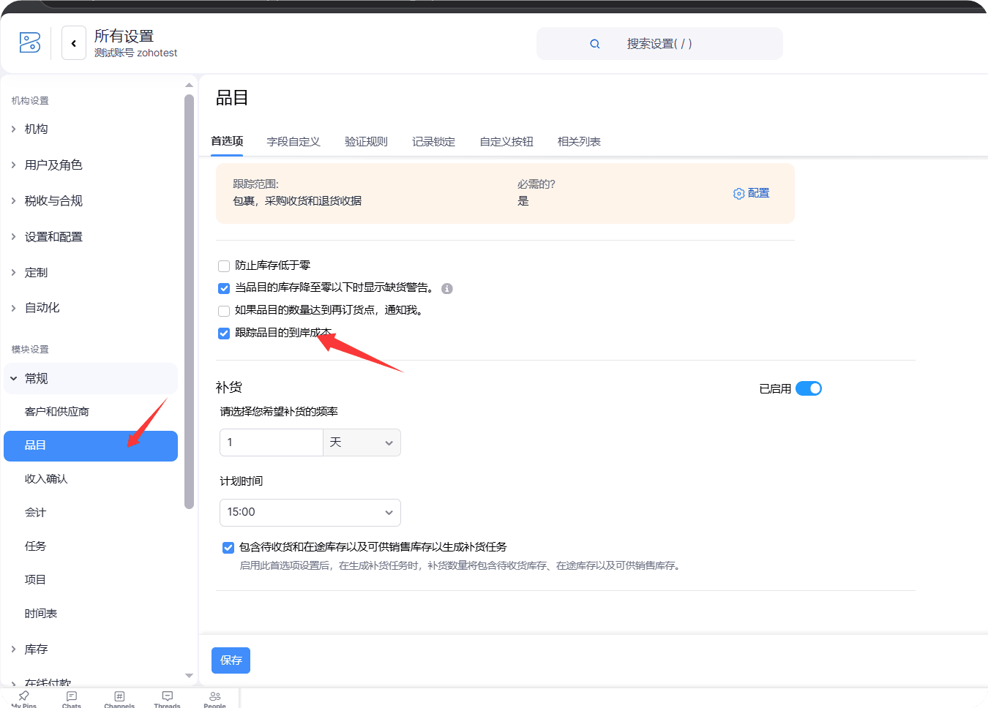Switch to 验证规则 tab
988x708 pixels.
[366, 142]
